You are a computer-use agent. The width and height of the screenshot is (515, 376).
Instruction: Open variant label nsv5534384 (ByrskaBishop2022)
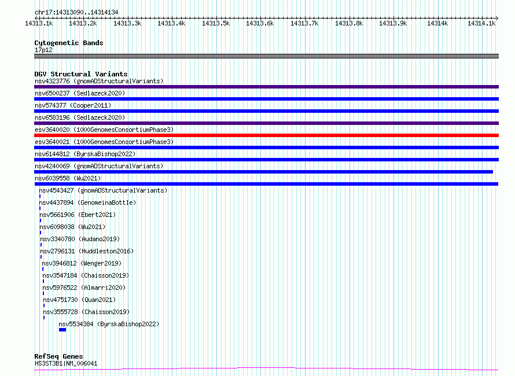click(109, 324)
